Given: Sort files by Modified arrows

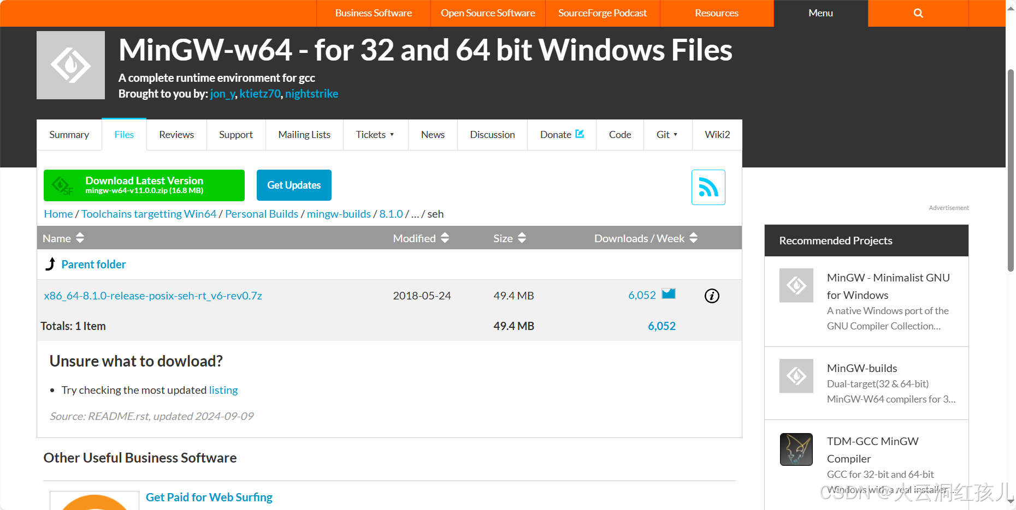Looking at the screenshot, I should [x=445, y=238].
